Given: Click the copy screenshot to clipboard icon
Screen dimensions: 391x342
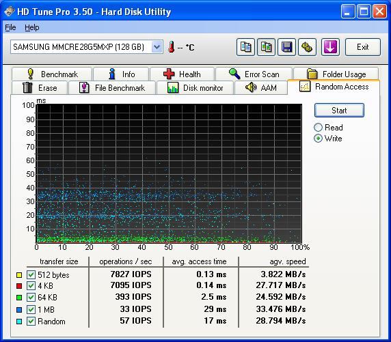Looking at the screenshot, I should pos(266,47).
